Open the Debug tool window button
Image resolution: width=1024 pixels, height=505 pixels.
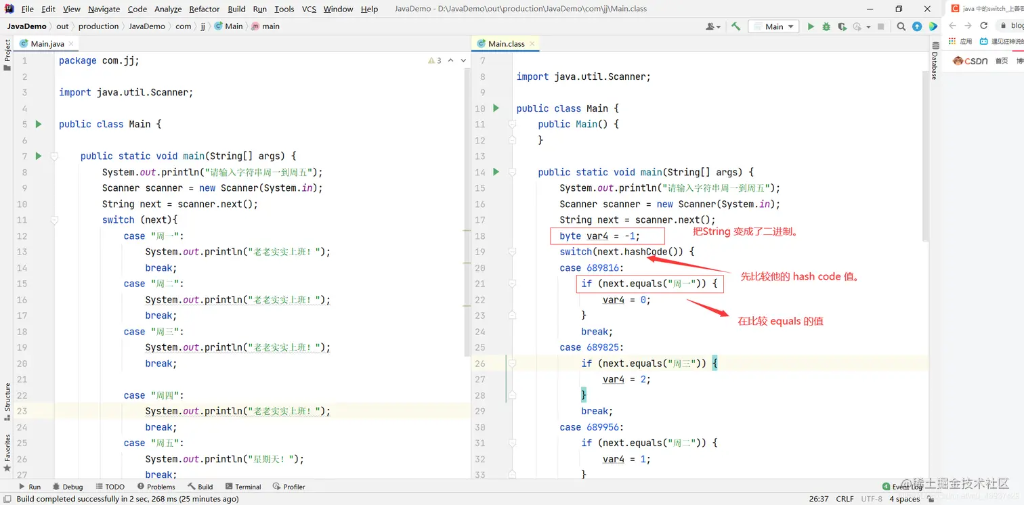(x=67, y=487)
